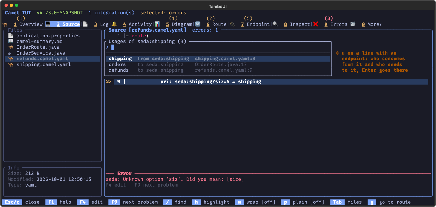Switch to the Errors tab
Viewport: 436px width, 207px height.
click(336, 24)
